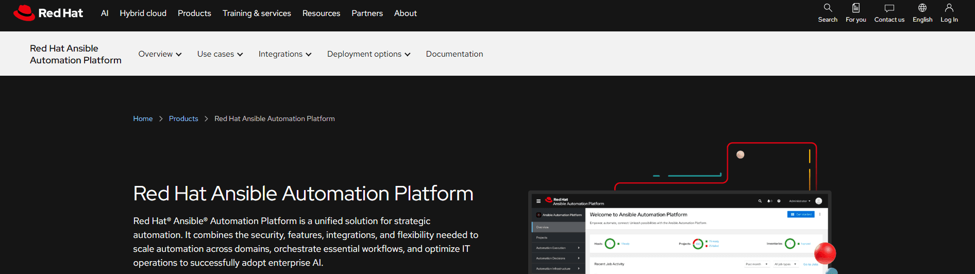Open the About menu
The width and height of the screenshot is (975, 274).
(x=405, y=13)
